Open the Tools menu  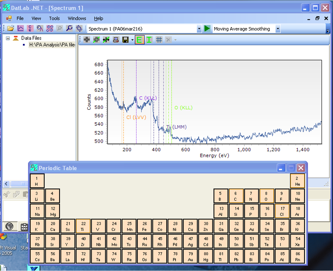[54, 18]
